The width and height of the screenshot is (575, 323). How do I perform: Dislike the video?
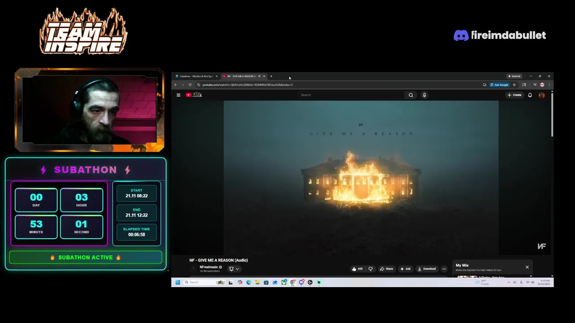[x=371, y=269]
